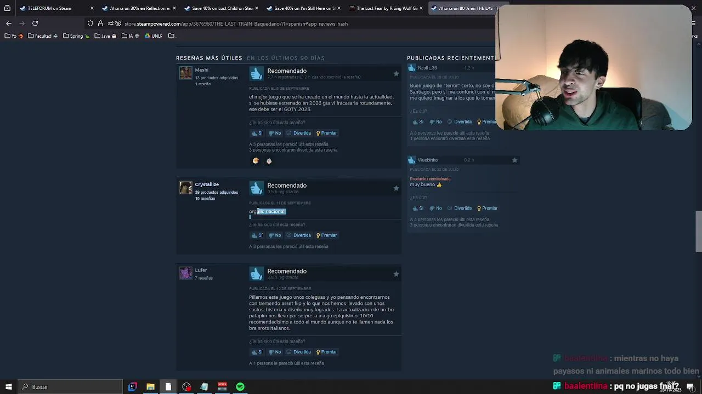
Task: Vote No on Lufer's review
Action: tap(275, 352)
